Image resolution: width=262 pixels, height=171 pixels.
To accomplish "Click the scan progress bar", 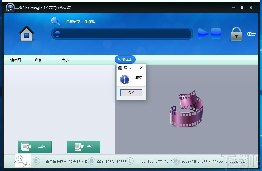I will click(x=122, y=34).
